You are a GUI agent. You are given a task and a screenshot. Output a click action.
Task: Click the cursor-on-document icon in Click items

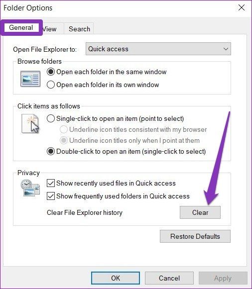coord(30,123)
